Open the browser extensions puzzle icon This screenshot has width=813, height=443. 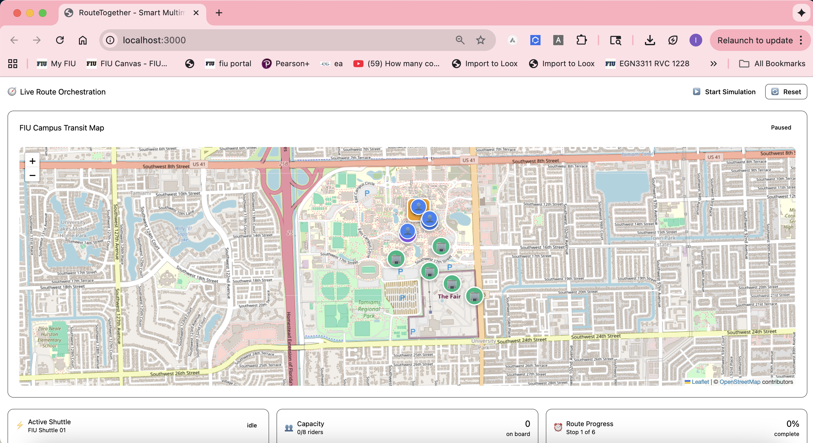(581, 40)
